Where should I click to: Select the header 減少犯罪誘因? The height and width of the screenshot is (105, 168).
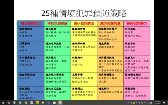click(x=84, y=24)
